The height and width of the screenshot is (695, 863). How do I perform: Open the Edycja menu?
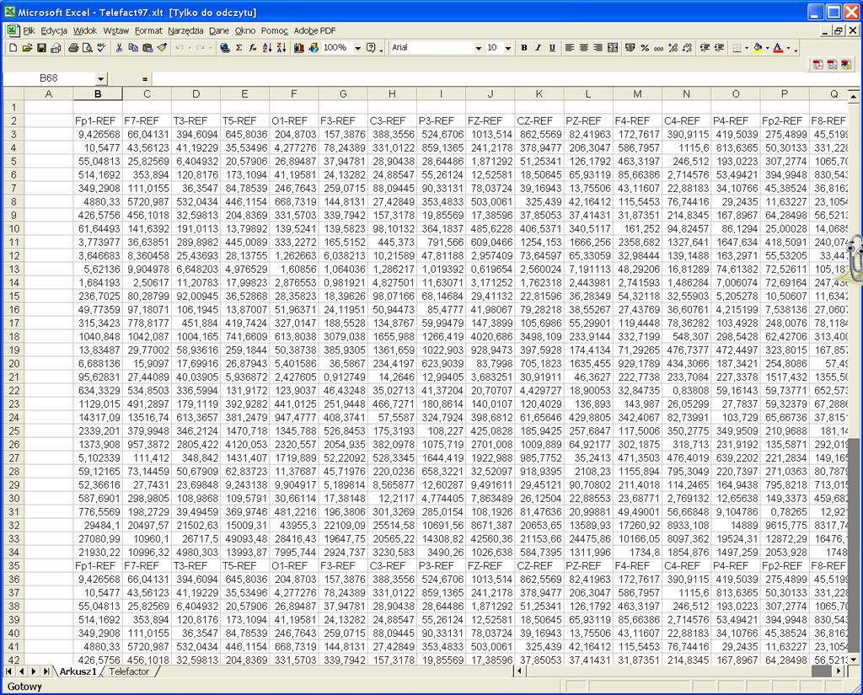54,31
